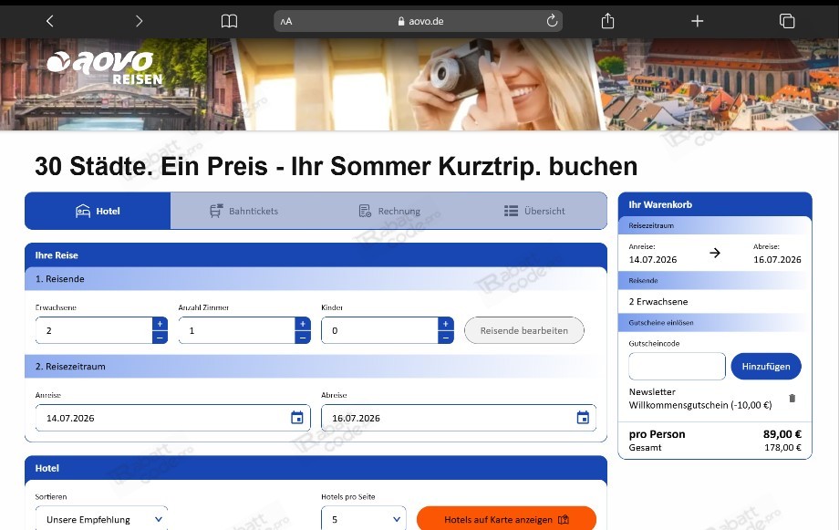Click the Hinzufügen voucher button
The image size is (839, 530).
pyautogui.click(x=766, y=366)
